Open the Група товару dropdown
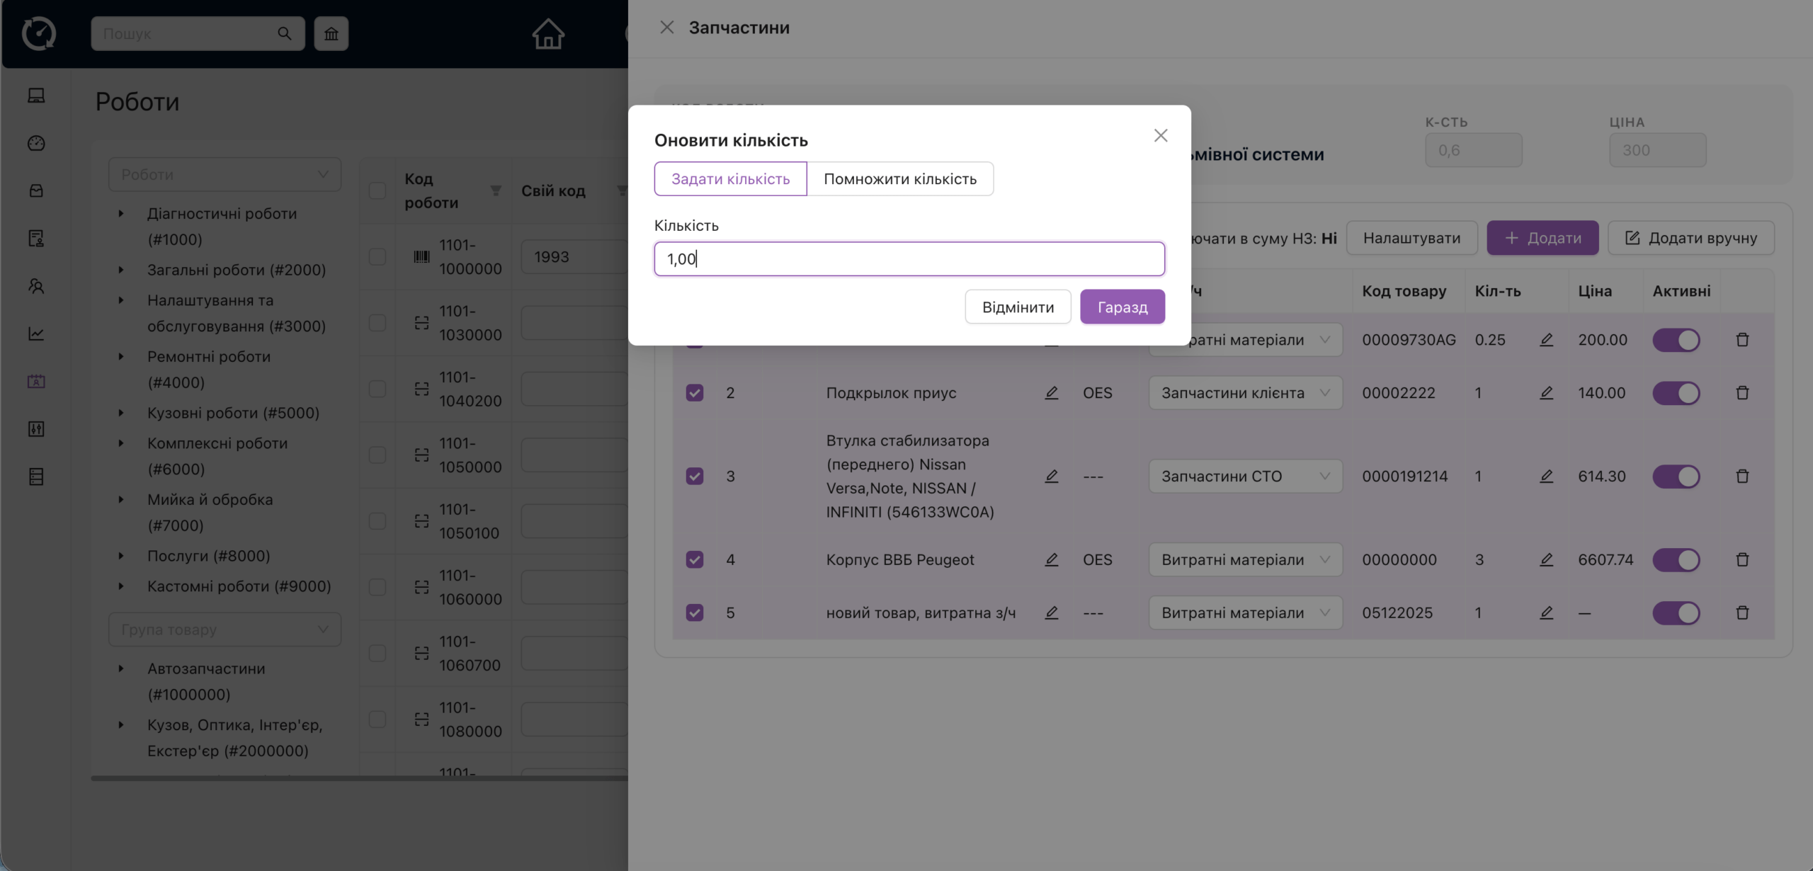 click(225, 630)
